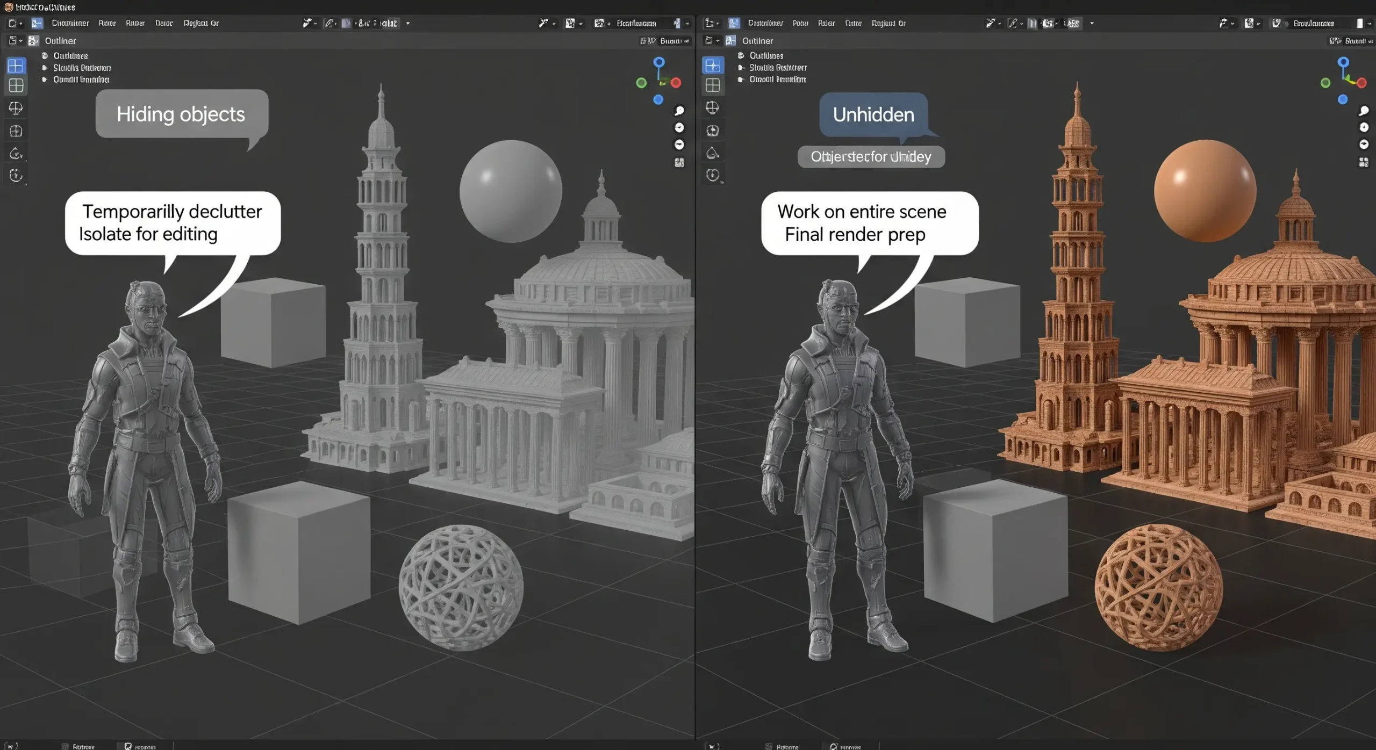Click the 'Otjersterfor Uhidey' button in right viewport

pyautogui.click(x=871, y=157)
